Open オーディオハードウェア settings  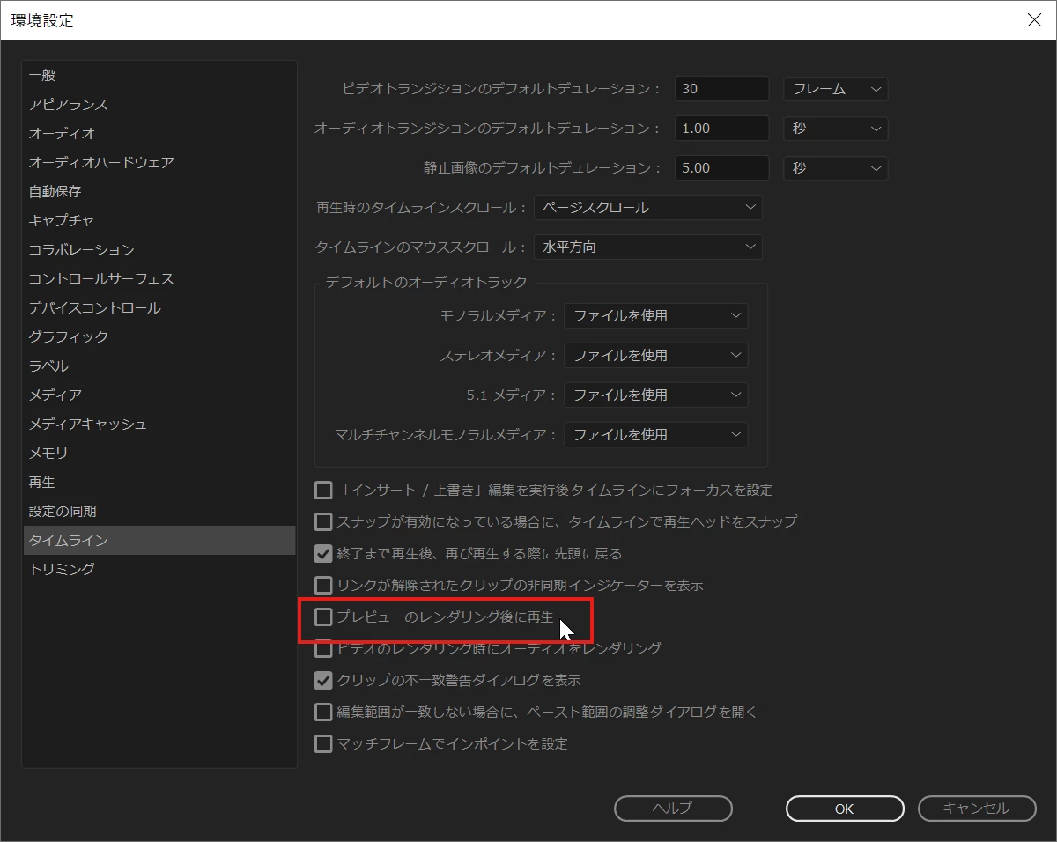point(159,163)
